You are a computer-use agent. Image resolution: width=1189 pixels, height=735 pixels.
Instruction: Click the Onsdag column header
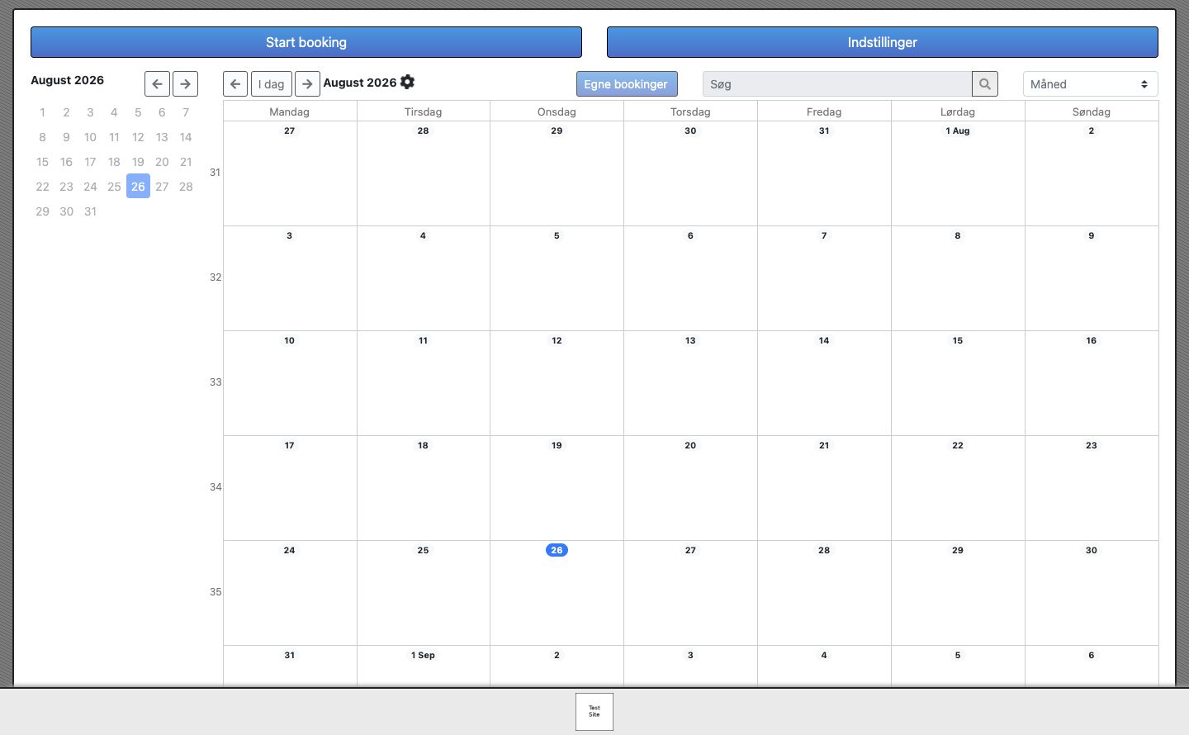(x=557, y=111)
